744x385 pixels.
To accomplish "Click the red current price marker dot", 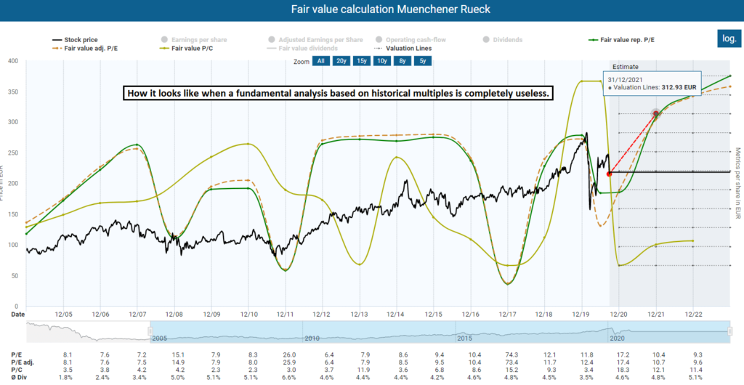I will pyautogui.click(x=610, y=174).
